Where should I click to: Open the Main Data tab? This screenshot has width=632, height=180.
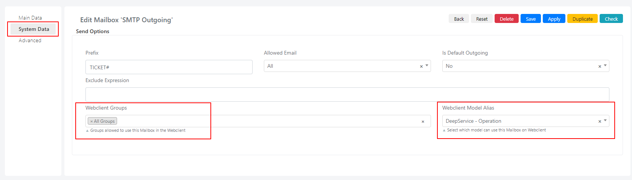pyautogui.click(x=30, y=18)
